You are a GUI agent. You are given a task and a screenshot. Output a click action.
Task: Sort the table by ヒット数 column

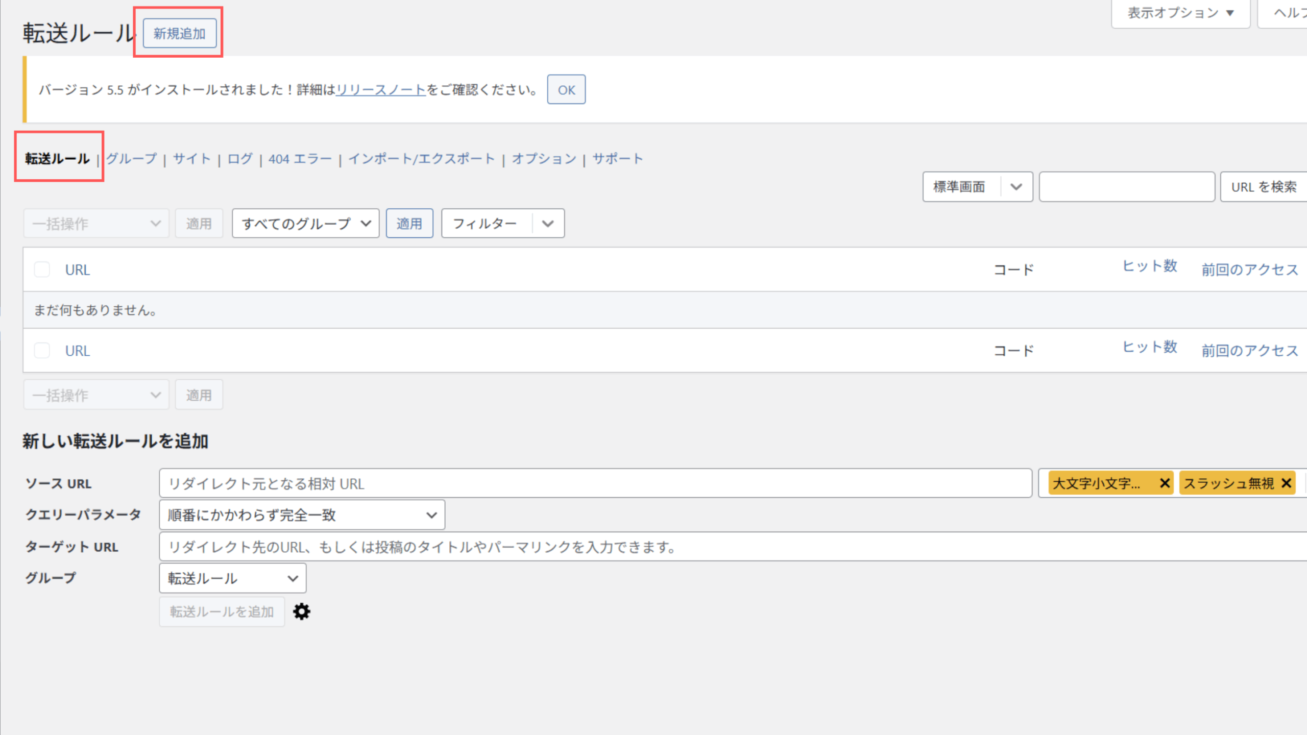1149,266
